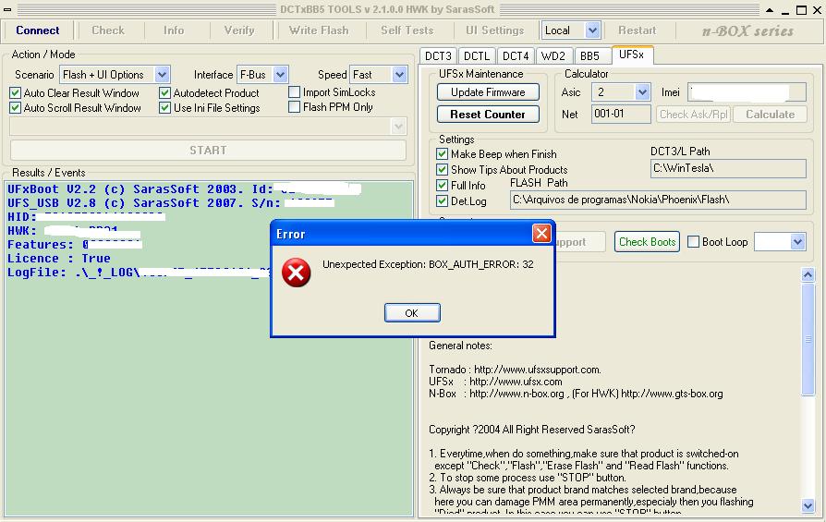This screenshot has height=522, width=826.
Task: Click the Info toolbar button
Action: (174, 30)
